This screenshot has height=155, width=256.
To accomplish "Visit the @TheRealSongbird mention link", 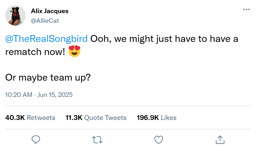I will coord(46,39).
